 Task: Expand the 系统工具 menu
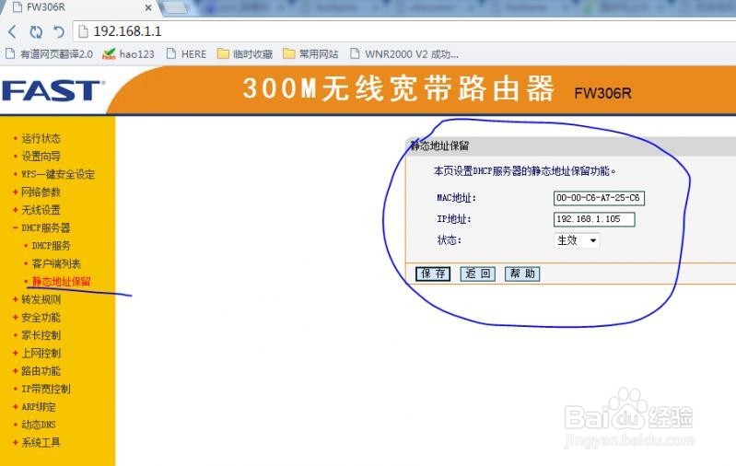point(41,442)
